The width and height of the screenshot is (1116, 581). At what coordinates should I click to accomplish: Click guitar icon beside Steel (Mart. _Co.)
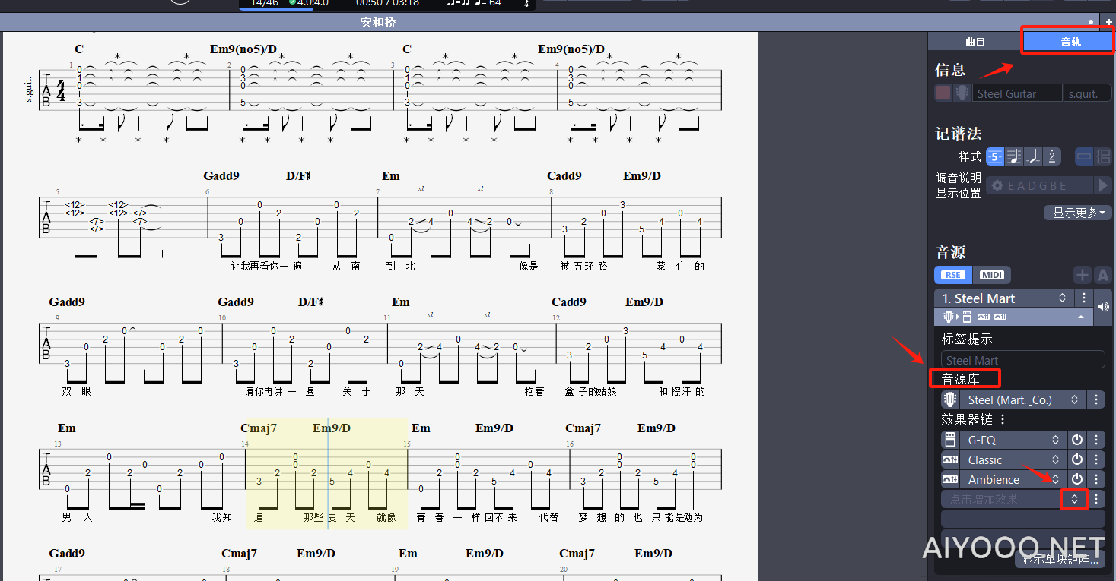click(949, 399)
